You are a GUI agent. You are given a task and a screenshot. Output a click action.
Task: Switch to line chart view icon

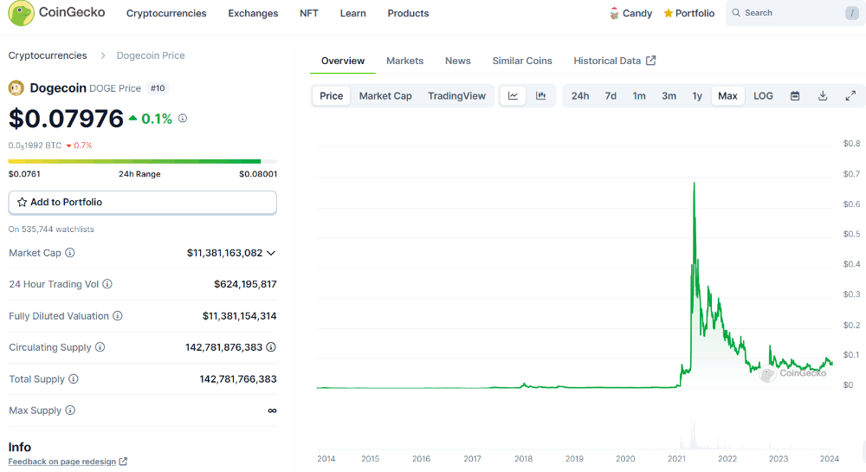(x=513, y=96)
